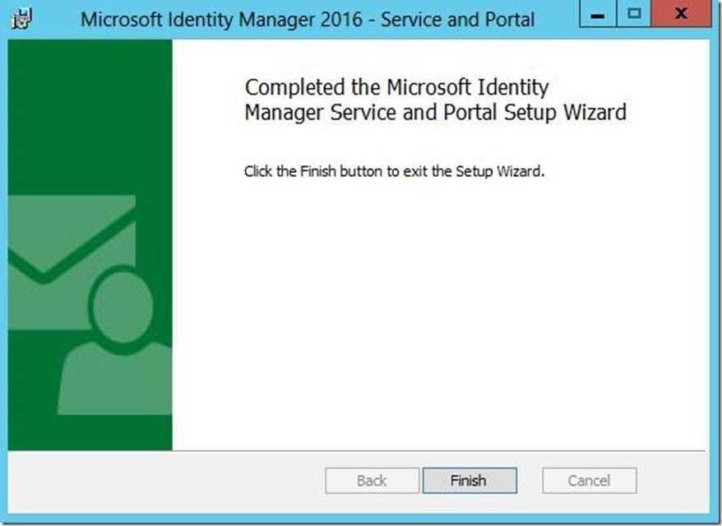
Task: Click the window title 'Microsoft Identity Manager 2016'
Action: click(x=308, y=20)
